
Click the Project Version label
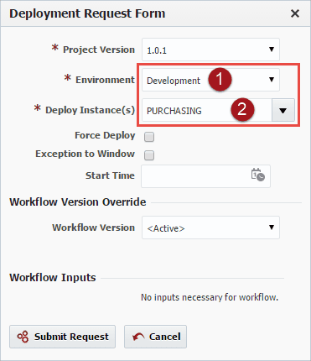coord(99,50)
